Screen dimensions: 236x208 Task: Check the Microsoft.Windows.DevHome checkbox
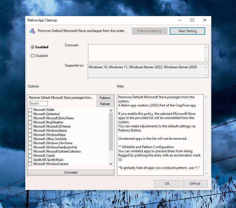pos(30,143)
